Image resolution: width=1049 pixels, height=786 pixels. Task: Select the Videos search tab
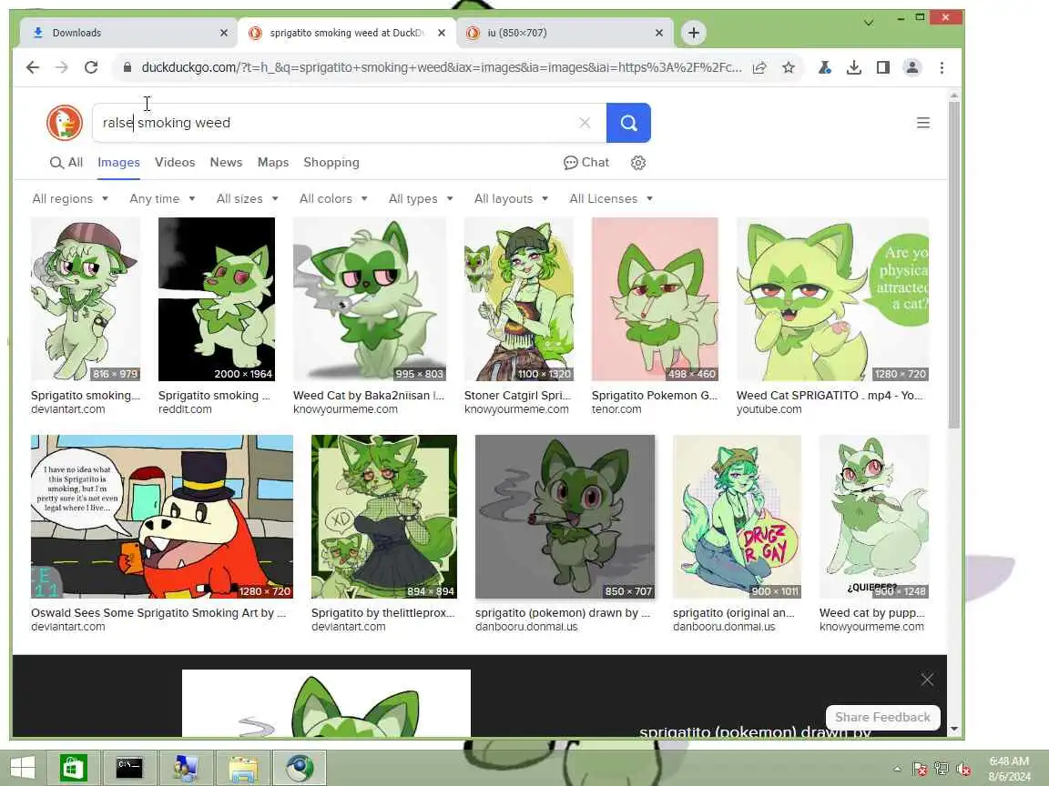pos(175,163)
